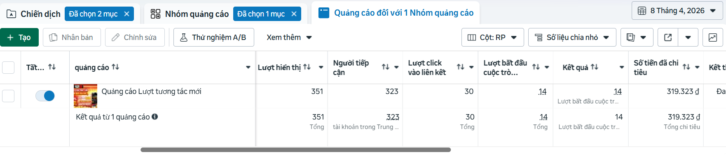This screenshot has width=726, height=157.
Task: Switch to the 'Chiến dịch' tab
Action: coord(34,14)
